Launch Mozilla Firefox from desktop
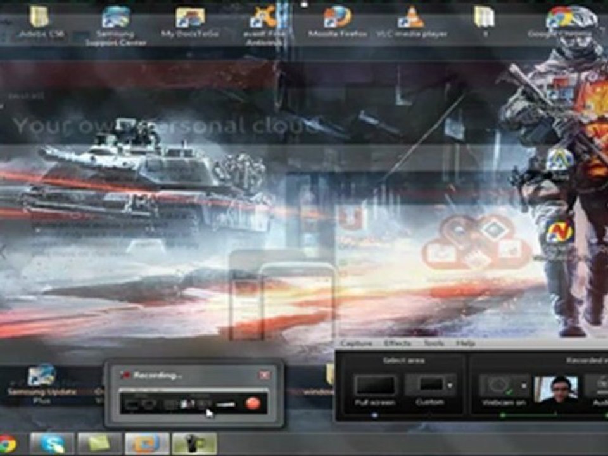Image resolution: width=608 pixels, height=456 pixels. (x=338, y=22)
